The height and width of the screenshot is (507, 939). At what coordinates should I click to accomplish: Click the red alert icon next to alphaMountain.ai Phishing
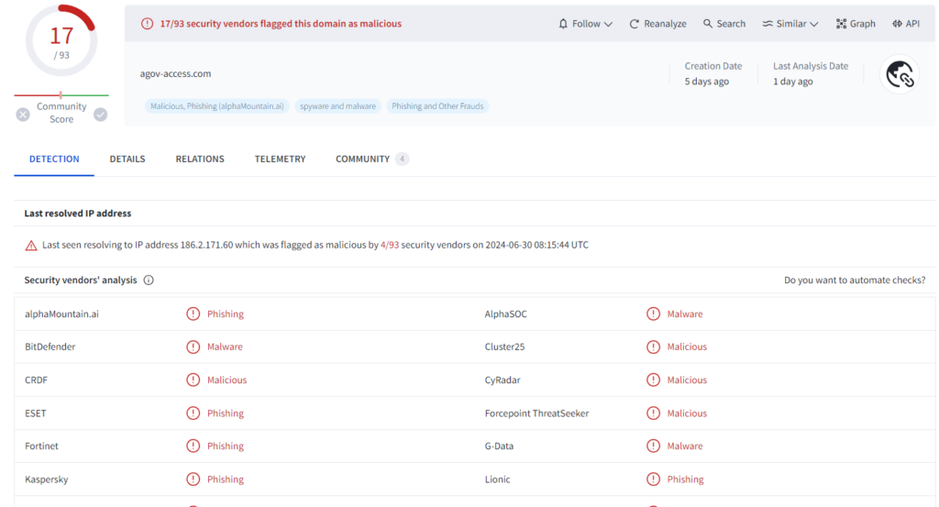click(x=193, y=314)
